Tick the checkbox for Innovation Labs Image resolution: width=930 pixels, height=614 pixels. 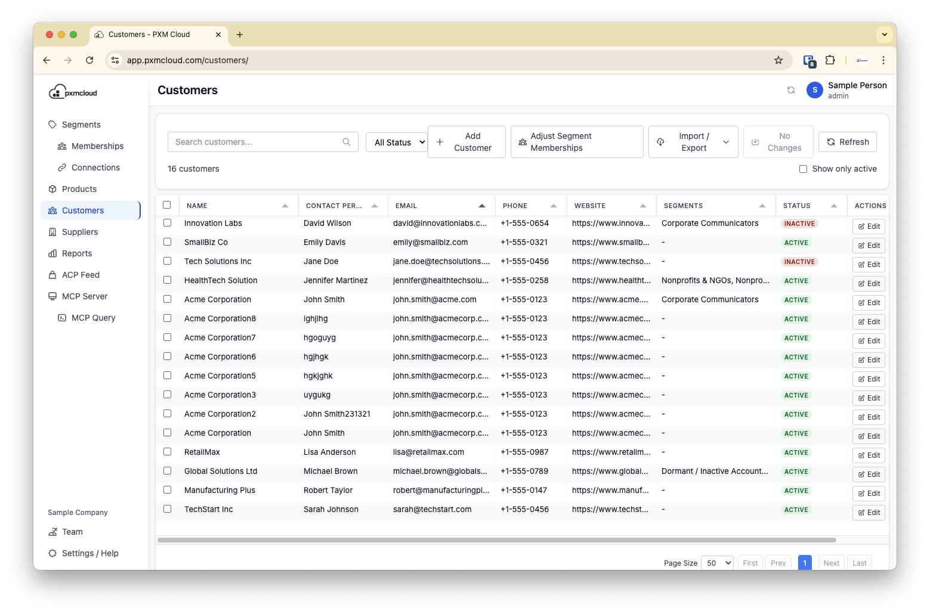(x=167, y=223)
